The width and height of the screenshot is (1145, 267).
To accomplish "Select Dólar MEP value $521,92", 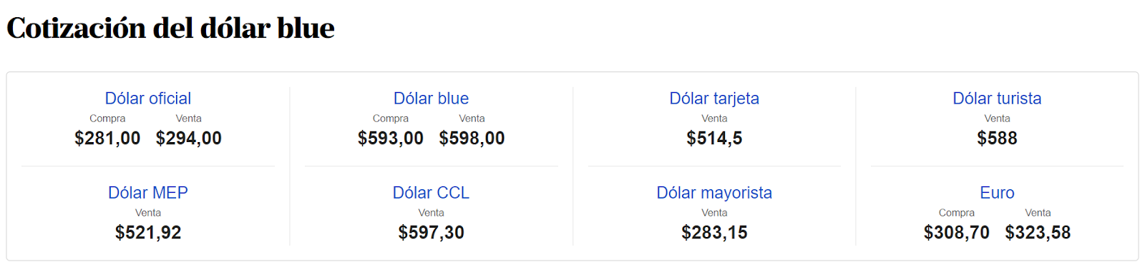I will (148, 233).
